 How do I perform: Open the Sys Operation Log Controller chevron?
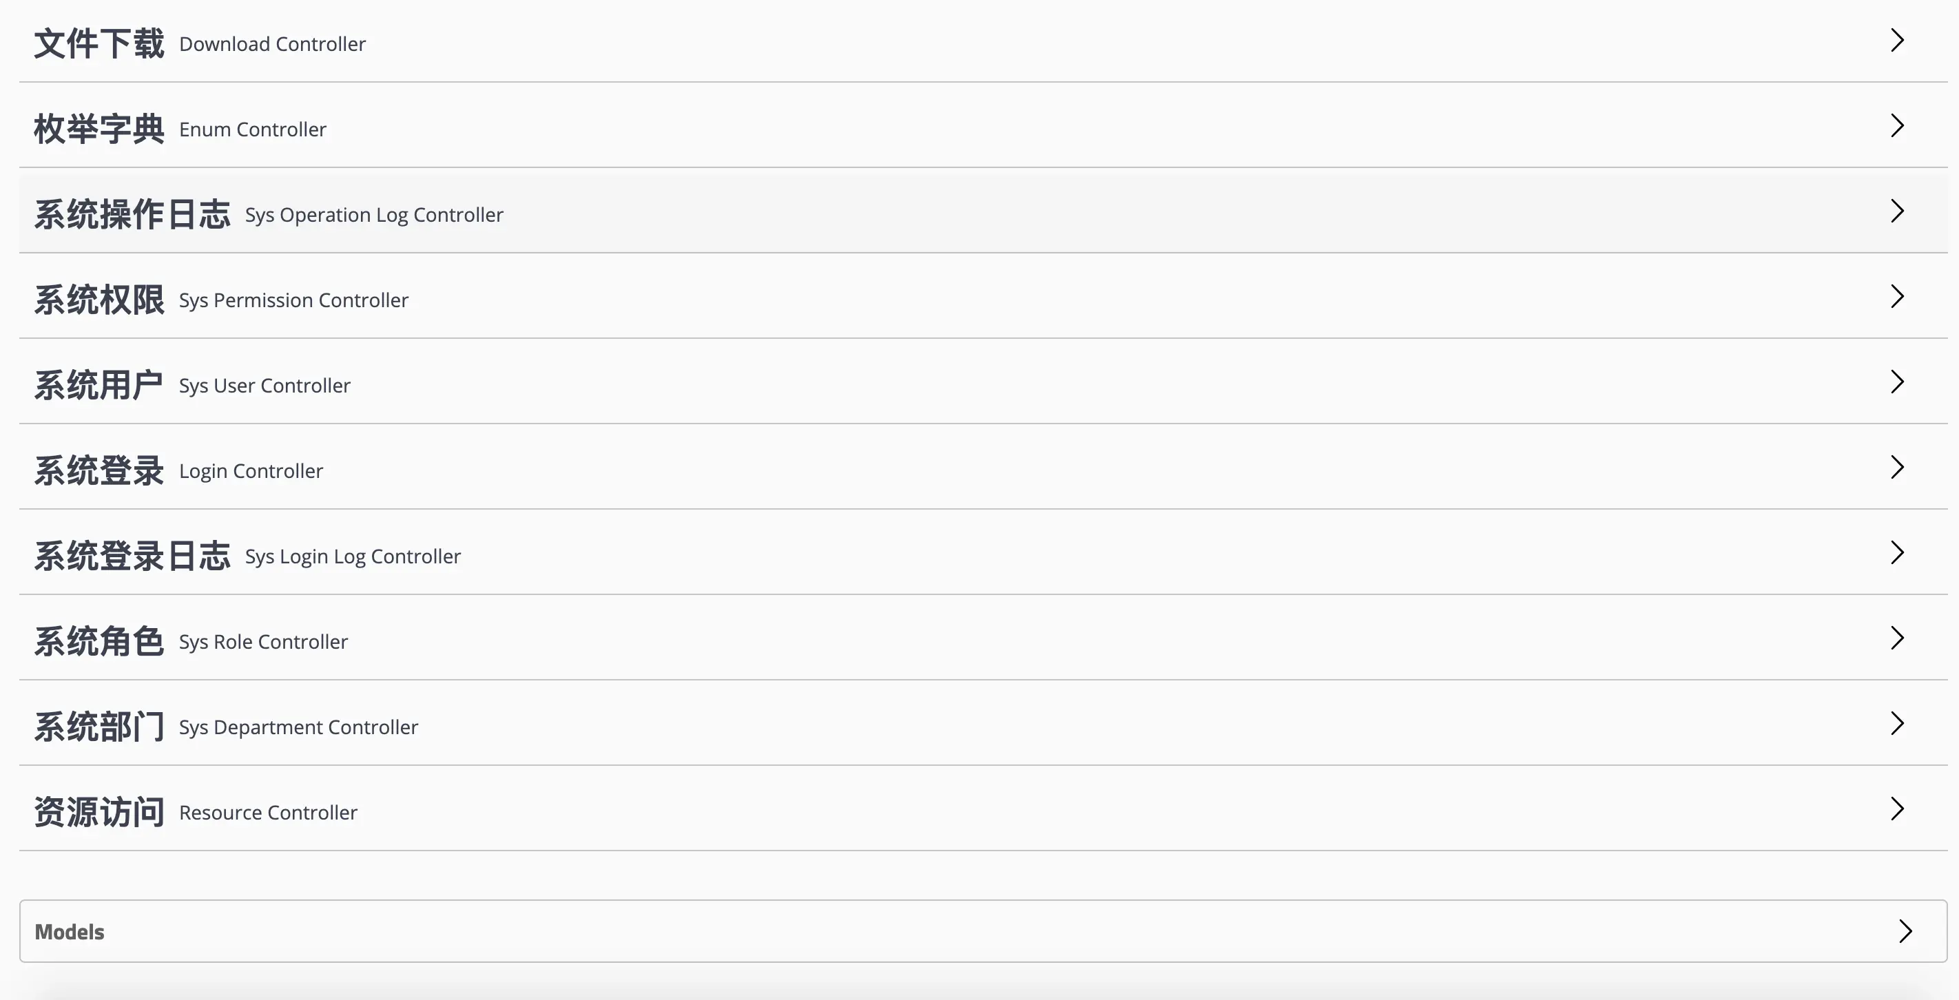click(x=1896, y=211)
